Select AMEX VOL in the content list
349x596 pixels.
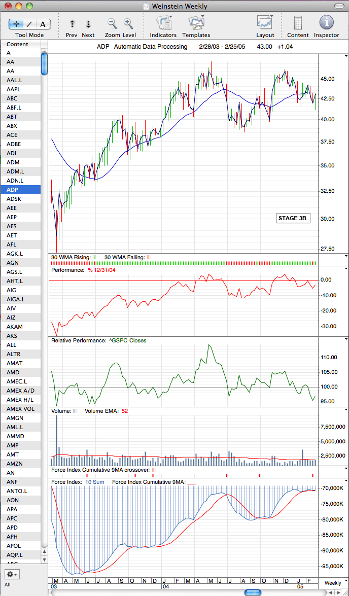tap(20, 409)
